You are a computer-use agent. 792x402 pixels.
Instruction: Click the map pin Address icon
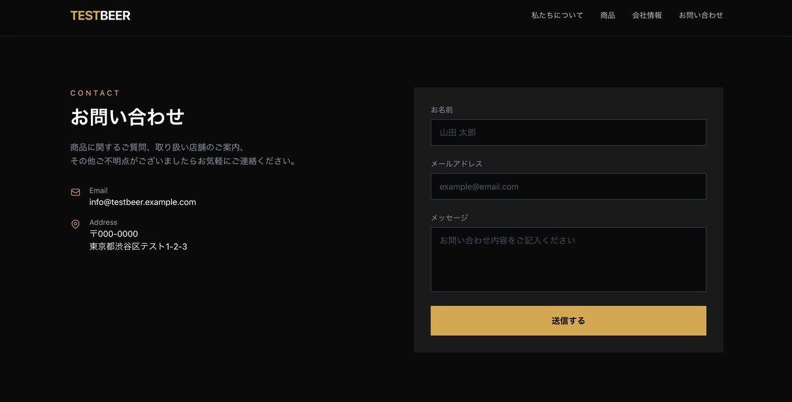pos(75,224)
